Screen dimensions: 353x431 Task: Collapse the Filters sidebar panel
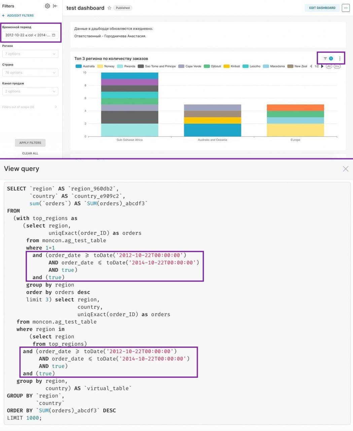[x=56, y=6]
